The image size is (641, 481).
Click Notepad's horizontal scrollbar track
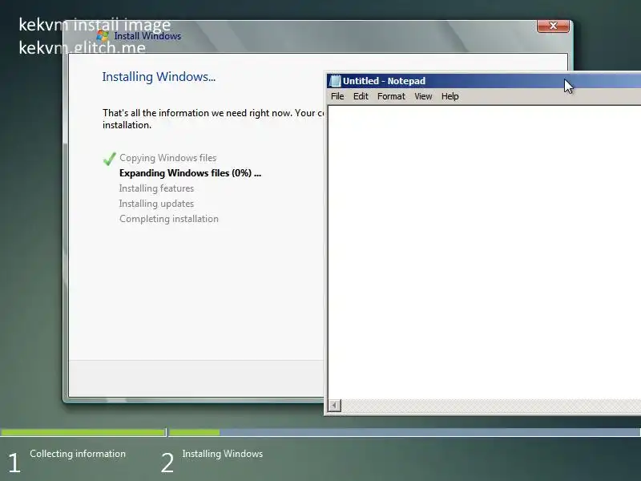[490, 406]
